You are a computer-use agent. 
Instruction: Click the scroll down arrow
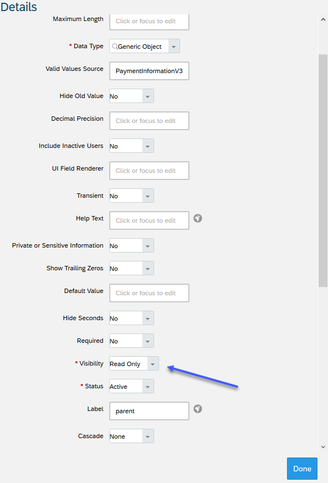point(323,447)
